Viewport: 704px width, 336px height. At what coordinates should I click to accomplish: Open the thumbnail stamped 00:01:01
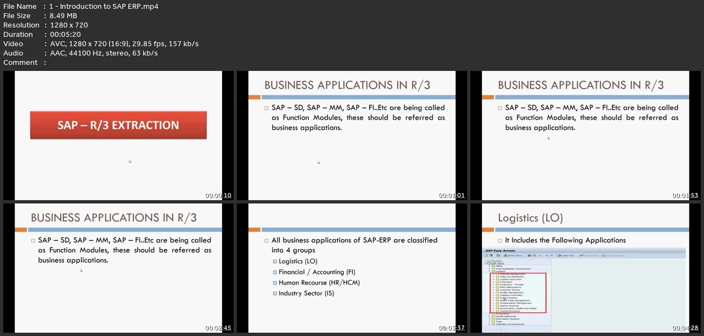point(352,135)
